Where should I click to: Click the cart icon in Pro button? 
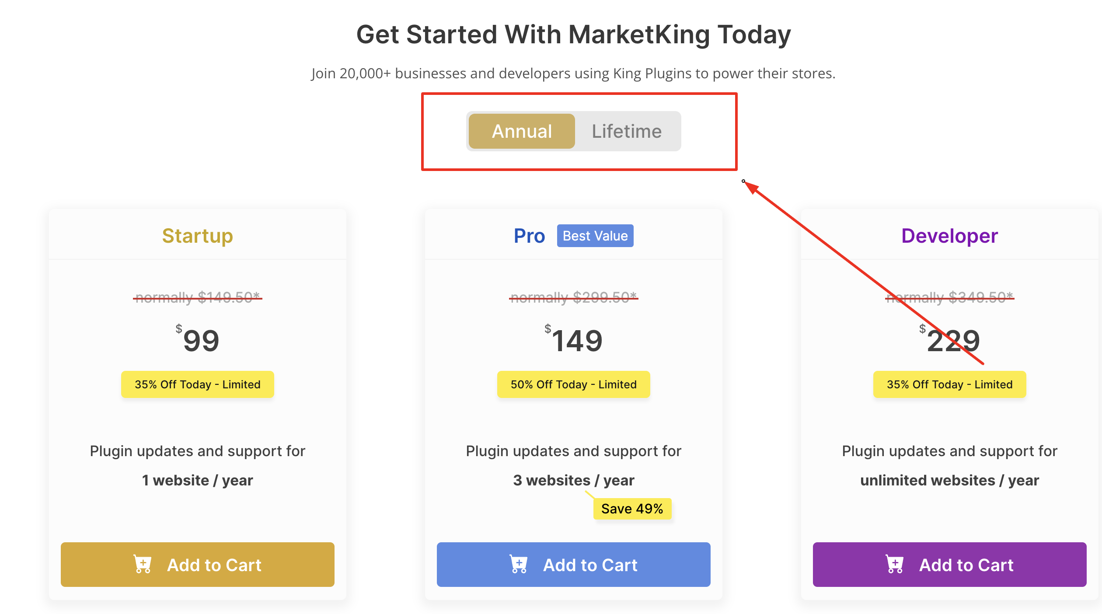[519, 564]
